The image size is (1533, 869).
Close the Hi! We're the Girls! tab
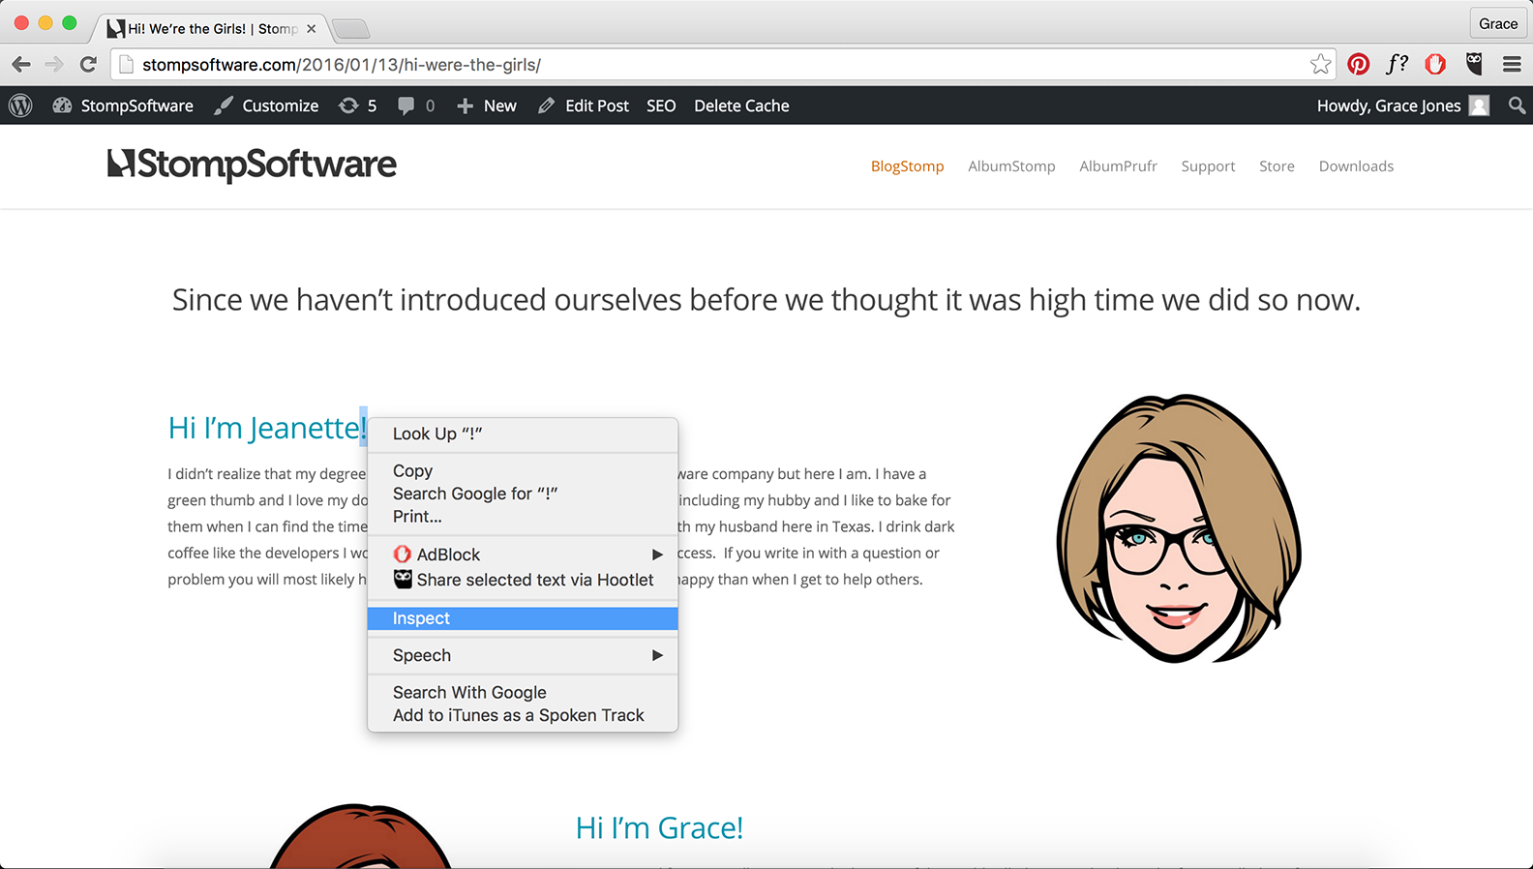coord(312,29)
